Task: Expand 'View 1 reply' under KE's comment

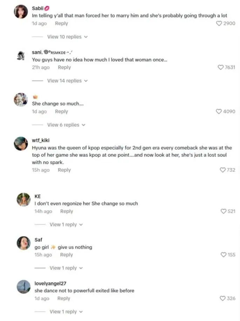Action: coord(66,225)
